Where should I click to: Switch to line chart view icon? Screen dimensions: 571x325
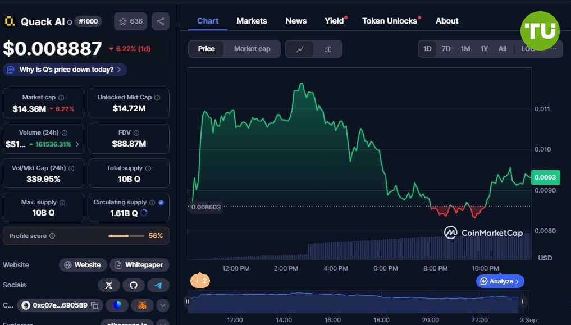pos(300,49)
